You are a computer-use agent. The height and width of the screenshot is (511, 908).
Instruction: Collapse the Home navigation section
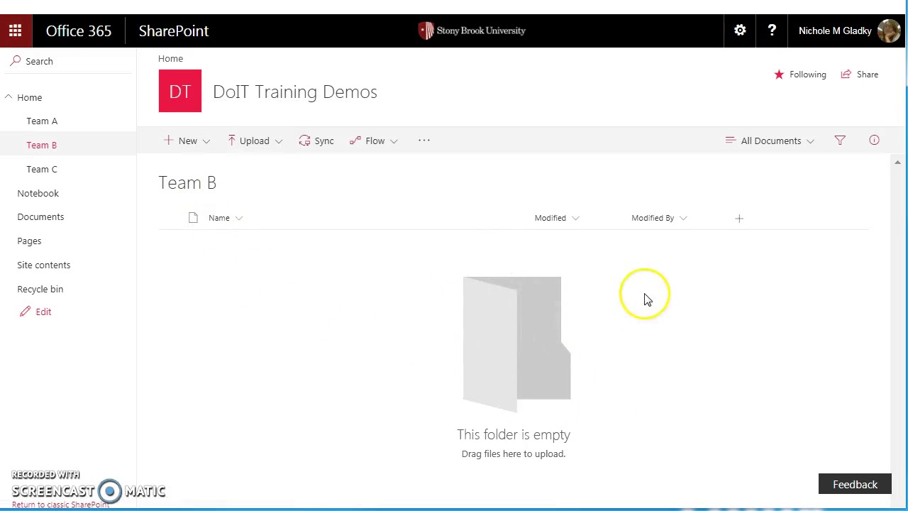coord(9,97)
